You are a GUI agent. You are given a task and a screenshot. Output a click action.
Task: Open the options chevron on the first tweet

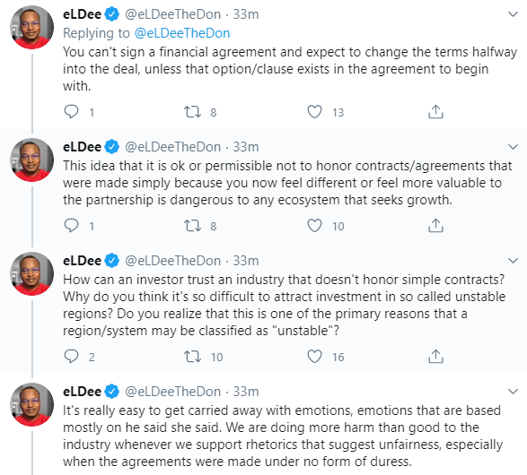click(x=513, y=14)
